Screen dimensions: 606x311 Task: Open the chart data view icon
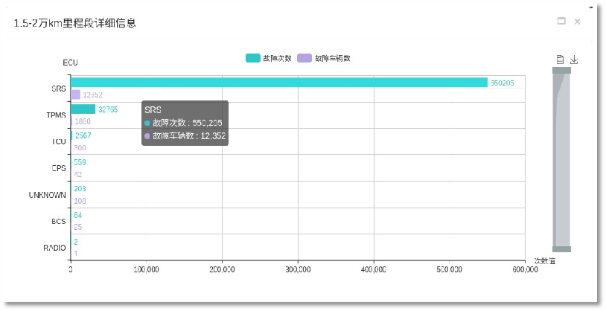(560, 60)
